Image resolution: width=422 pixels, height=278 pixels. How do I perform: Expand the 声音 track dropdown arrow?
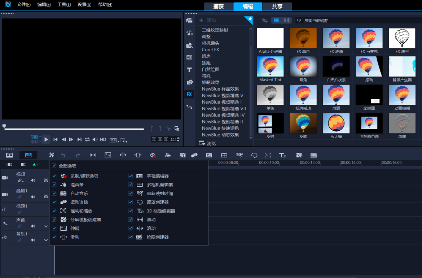tap(46, 226)
